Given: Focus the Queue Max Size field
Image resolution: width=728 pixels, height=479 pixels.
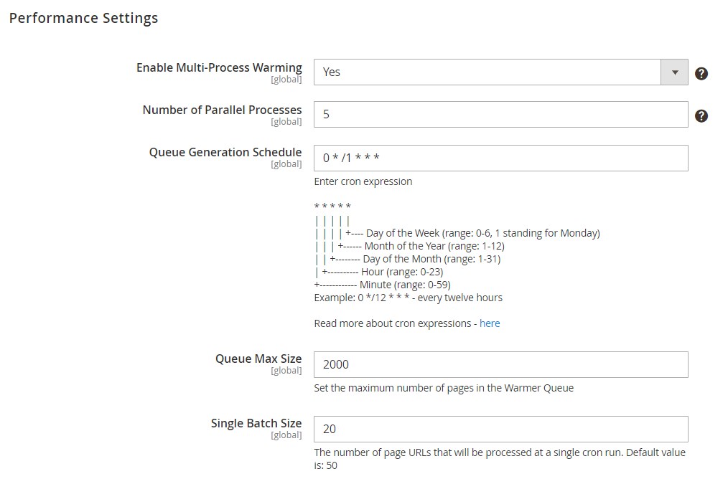Looking at the screenshot, I should [500, 364].
